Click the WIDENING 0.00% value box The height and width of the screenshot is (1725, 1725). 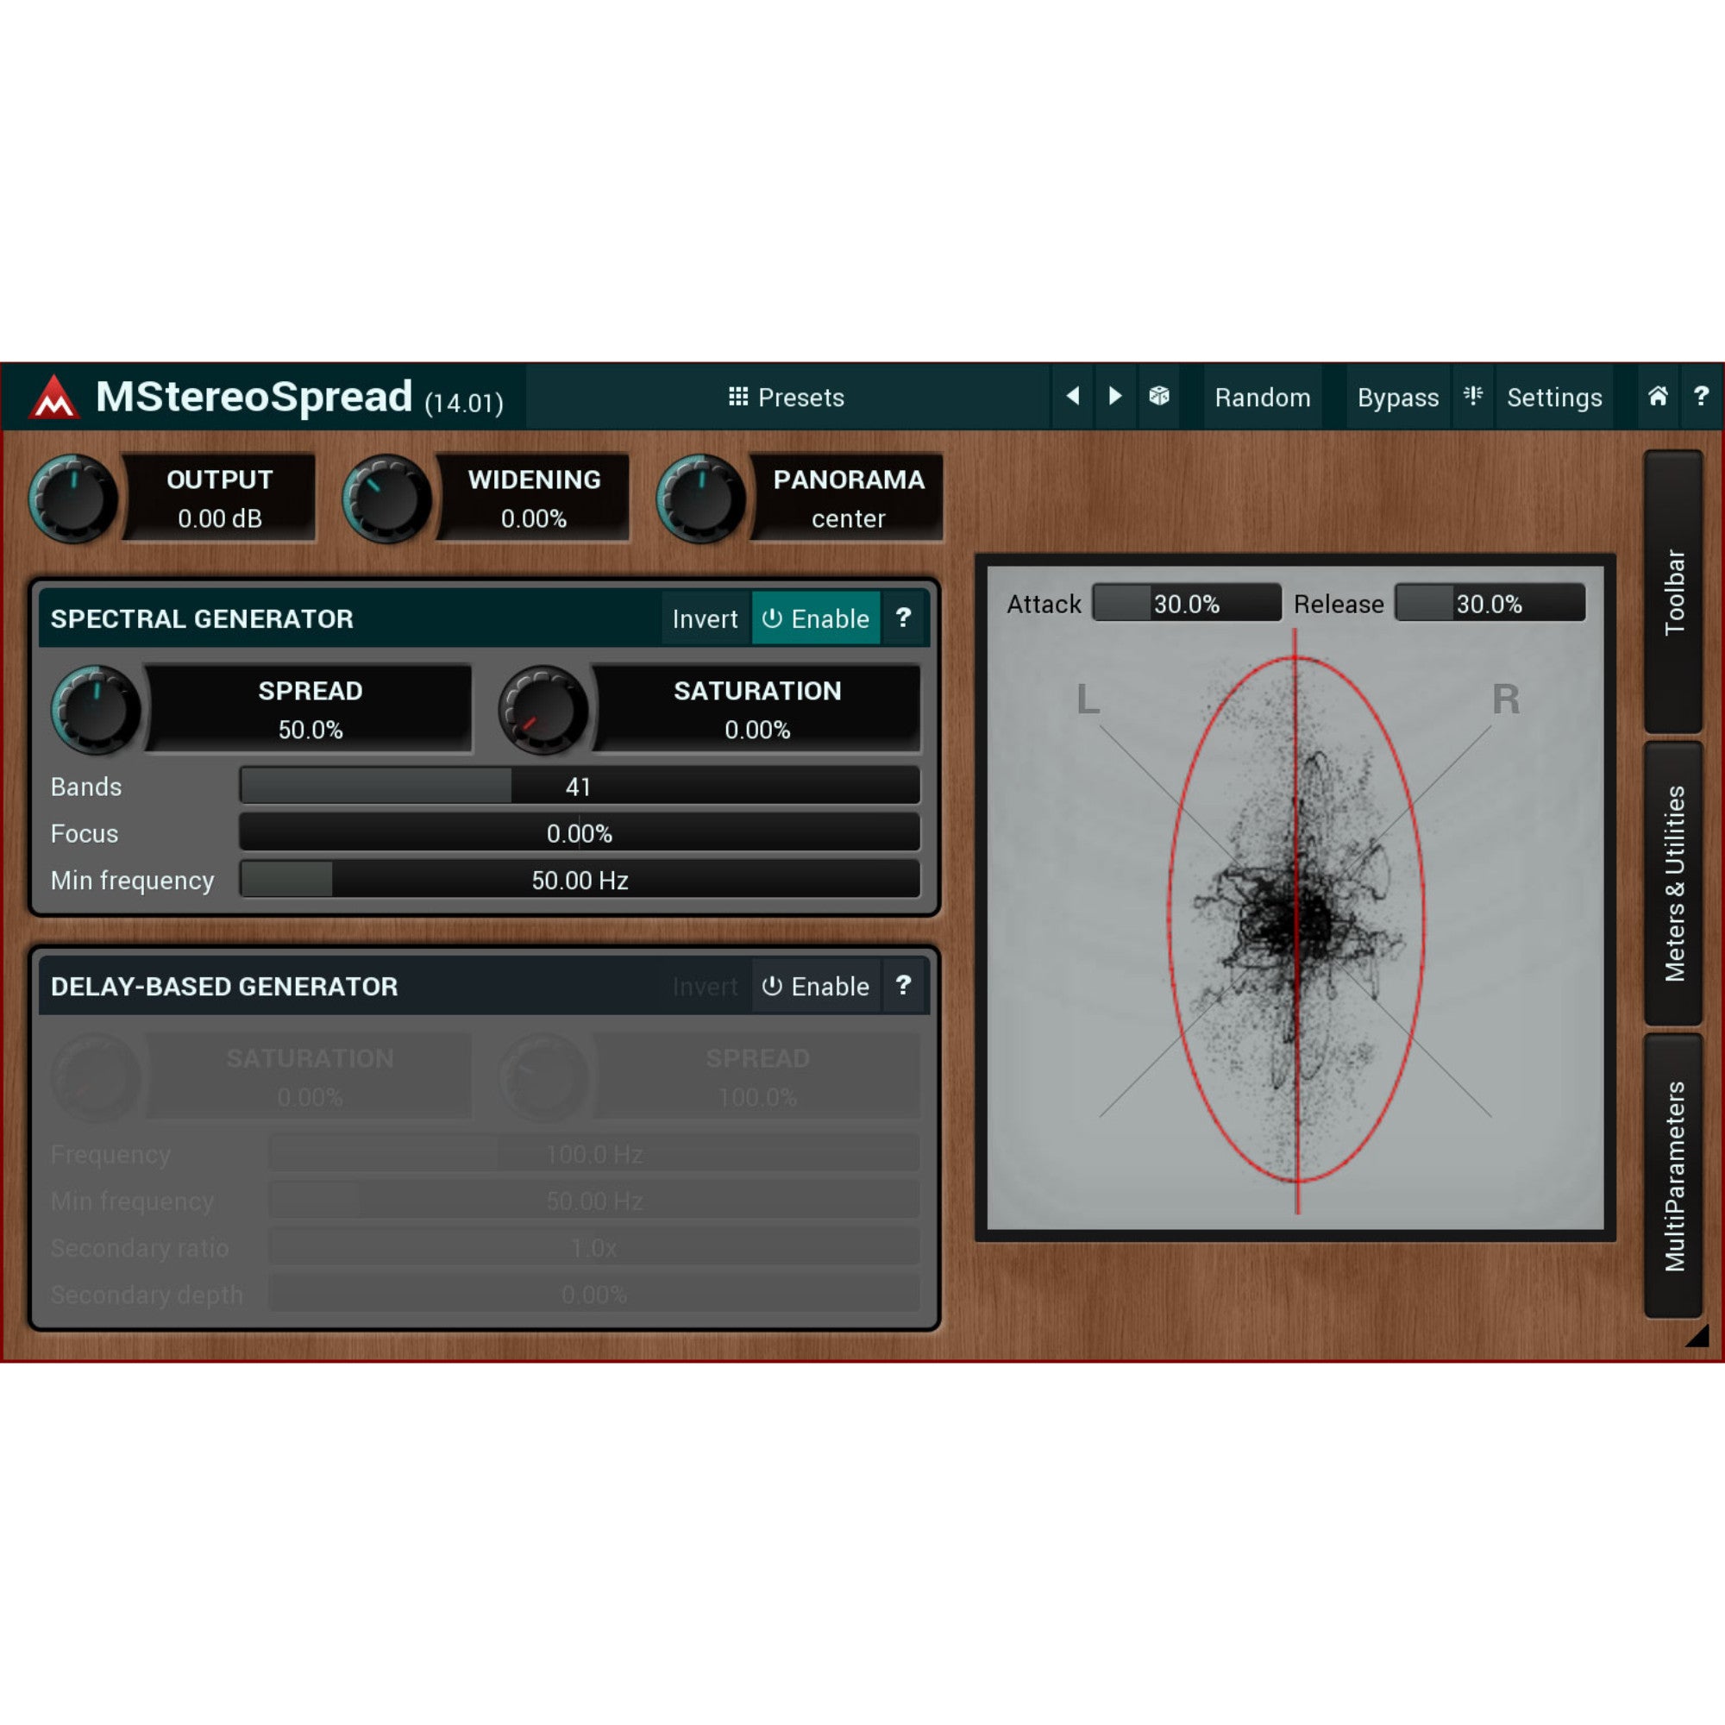click(534, 499)
